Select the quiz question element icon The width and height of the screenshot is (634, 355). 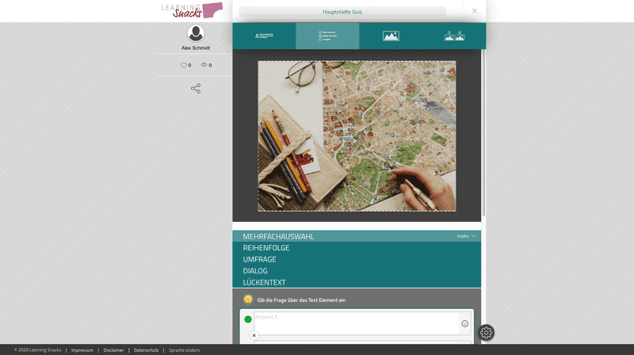(327, 36)
